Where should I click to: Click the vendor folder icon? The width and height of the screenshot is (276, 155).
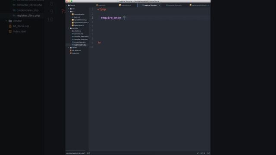tap(71, 48)
